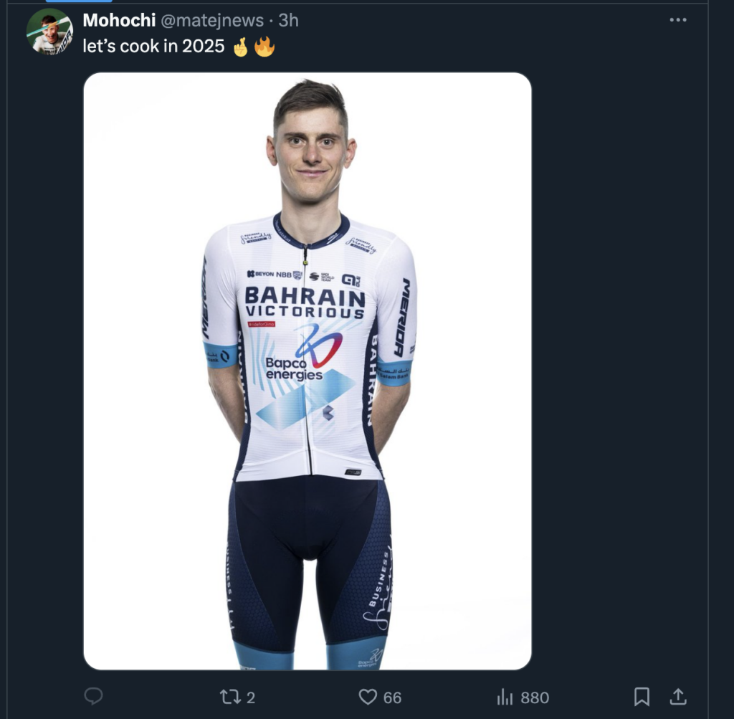Click the Mohochi display name
This screenshot has height=719, width=734.
point(119,21)
